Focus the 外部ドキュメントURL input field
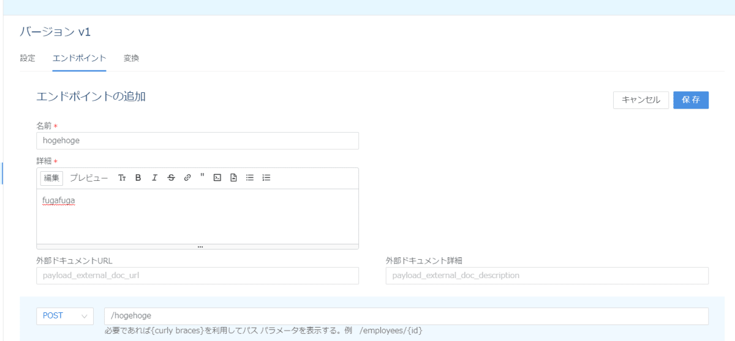This screenshot has width=735, height=341. pyautogui.click(x=198, y=276)
